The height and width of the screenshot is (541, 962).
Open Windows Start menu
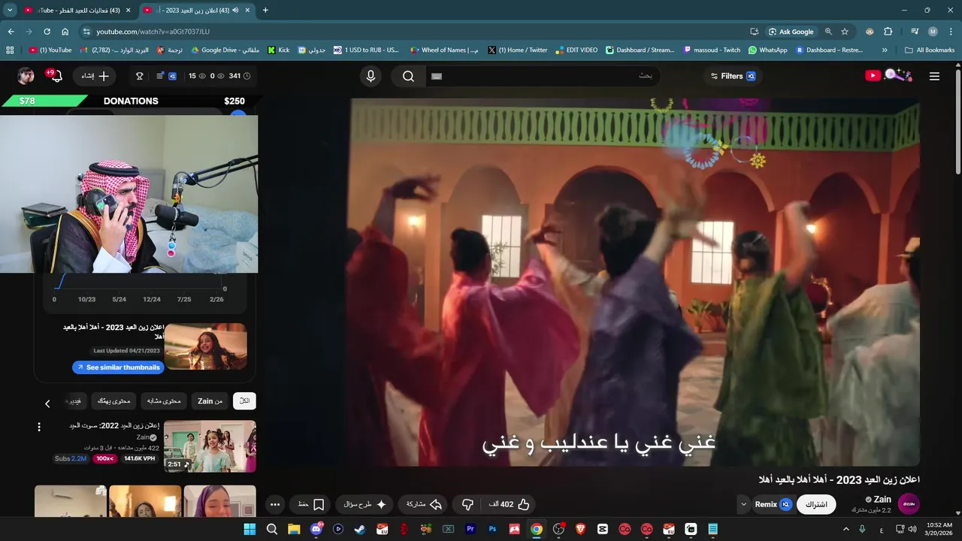pos(250,529)
